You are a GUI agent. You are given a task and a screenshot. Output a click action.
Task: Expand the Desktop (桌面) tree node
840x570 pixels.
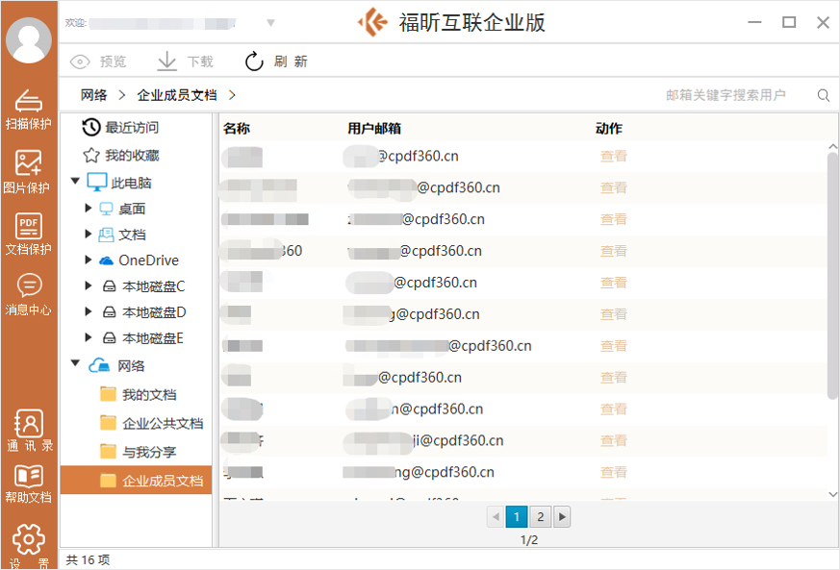pyautogui.click(x=89, y=208)
